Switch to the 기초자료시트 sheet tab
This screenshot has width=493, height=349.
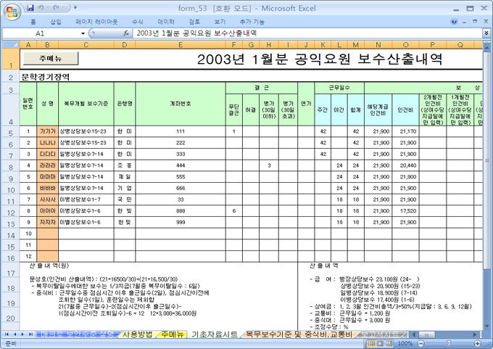[214, 334]
